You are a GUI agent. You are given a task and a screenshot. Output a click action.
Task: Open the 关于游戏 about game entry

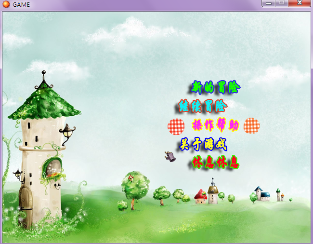click(203, 144)
